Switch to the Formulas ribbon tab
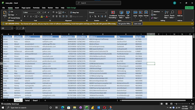The height and width of the screenshot is (110, 195). click(36, 8)
